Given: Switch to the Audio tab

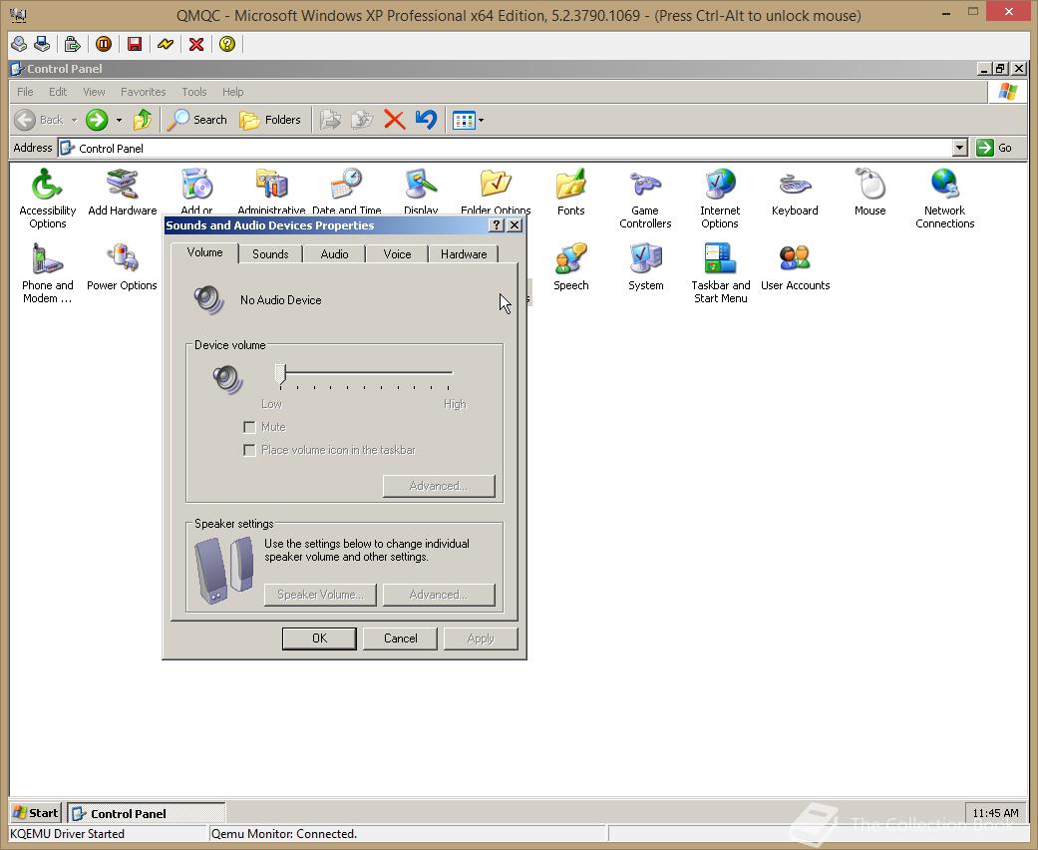Looking at the screenshot, I should (x=334, y=254).
